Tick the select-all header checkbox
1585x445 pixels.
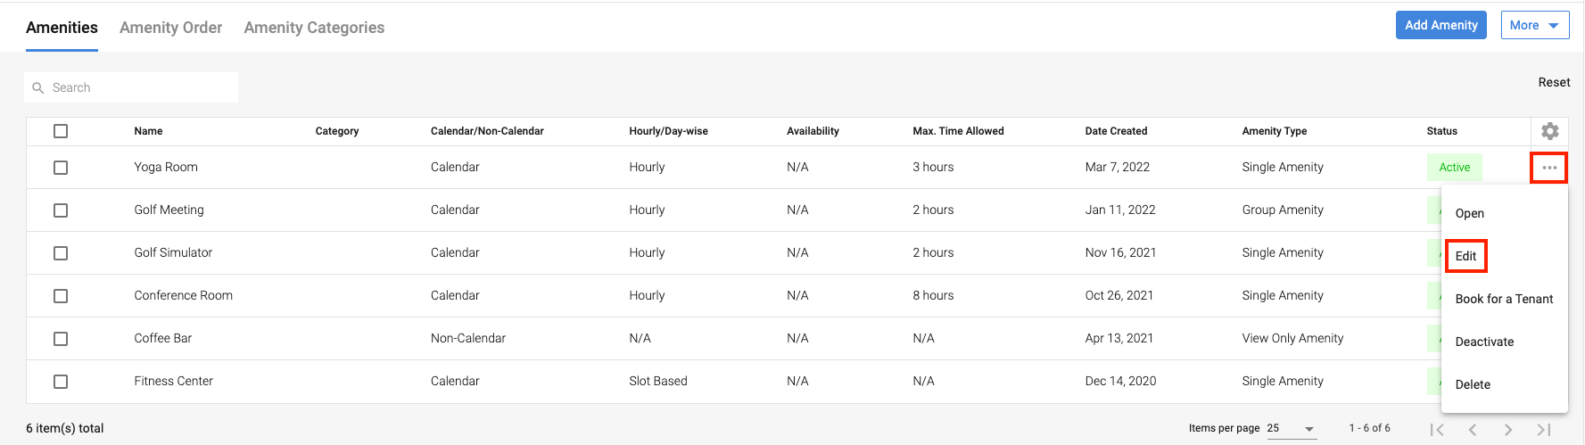click(x=61, y=131)
